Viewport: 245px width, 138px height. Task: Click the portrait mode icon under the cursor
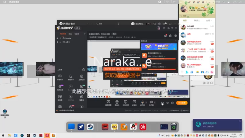[162, 103]
